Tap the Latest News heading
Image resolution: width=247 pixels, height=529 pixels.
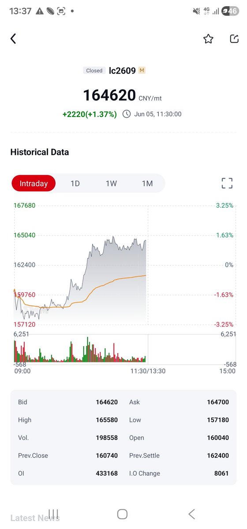click(35, 518)
